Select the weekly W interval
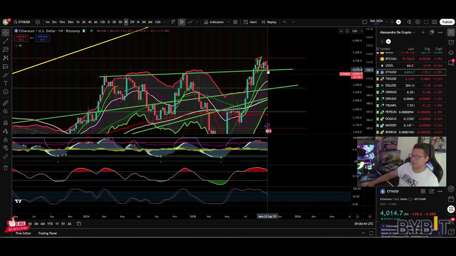 [x=126, y=22]
